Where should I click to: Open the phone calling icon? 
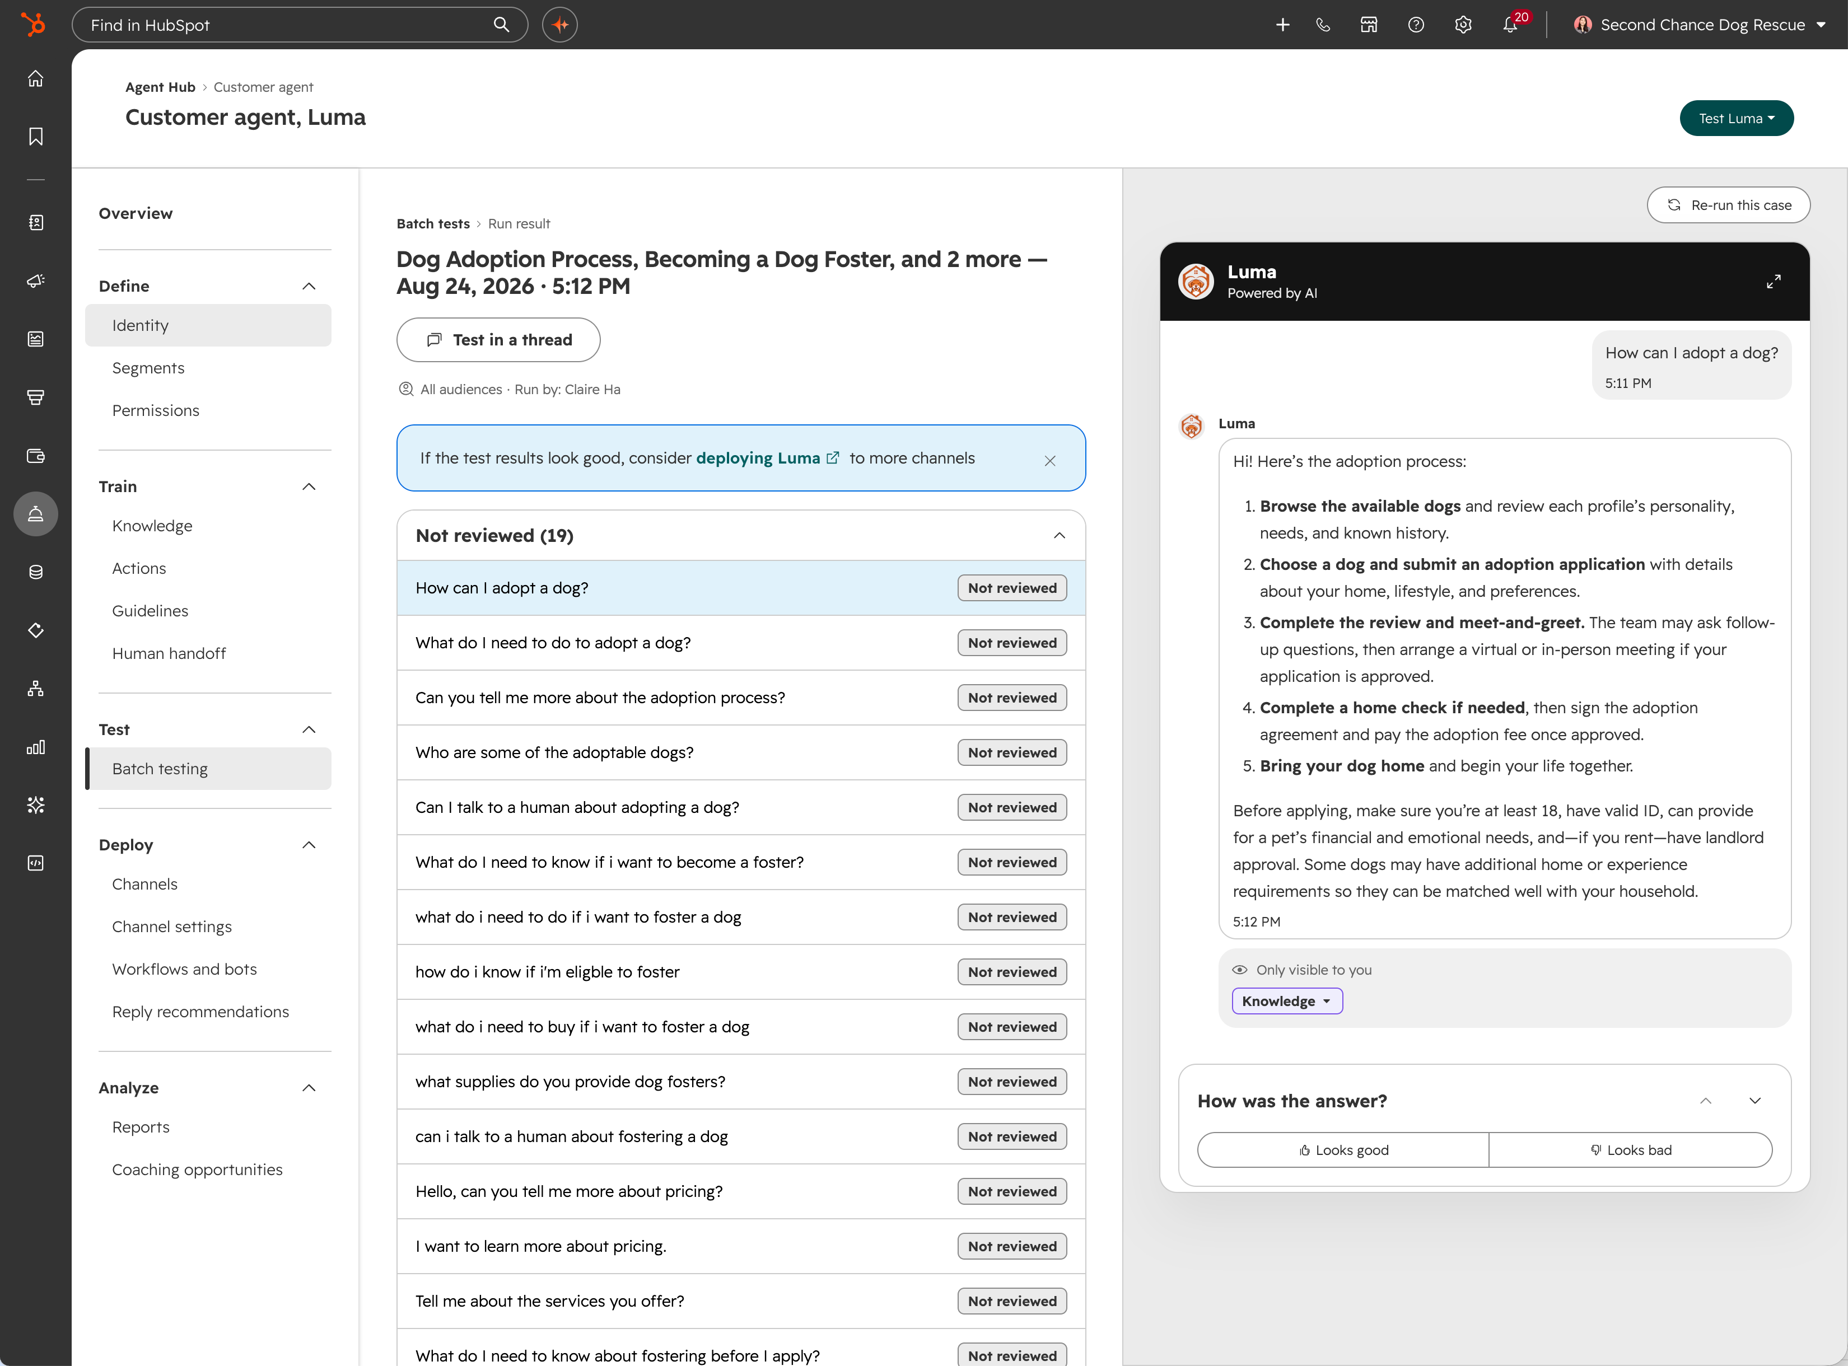(x=1323, y=25)
